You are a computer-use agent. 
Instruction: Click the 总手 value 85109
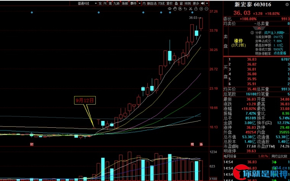coord(251,118)
